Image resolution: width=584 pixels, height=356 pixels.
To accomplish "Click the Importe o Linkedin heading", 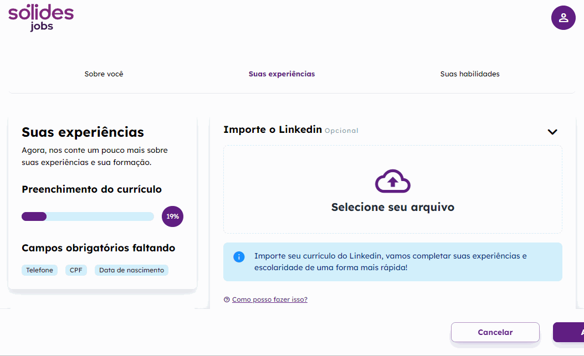I will 272,130.
